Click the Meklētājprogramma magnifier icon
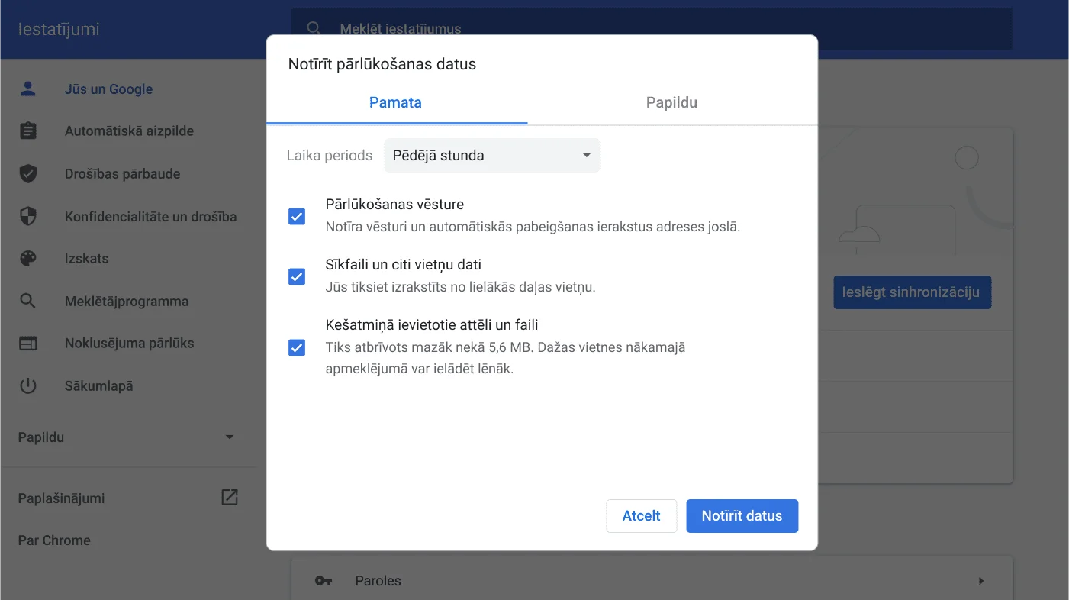The height and width of the screenshot is (600, 1069). pyautogui.click(x=28, y=301)
